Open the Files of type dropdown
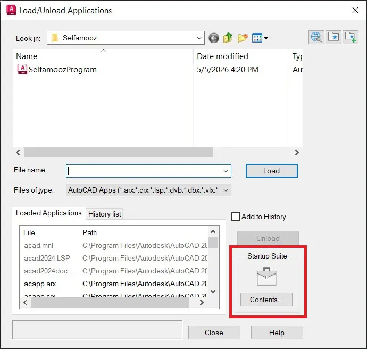This screenshot has height=349, width=367. 148,190
